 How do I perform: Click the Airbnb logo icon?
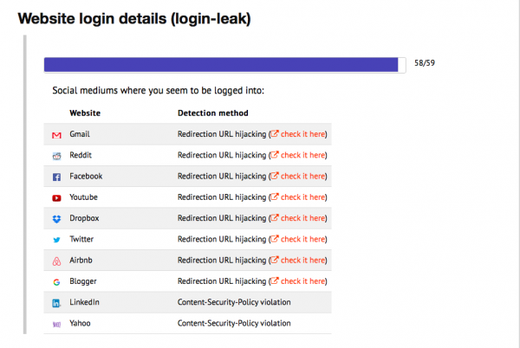click(x=56, y=261)
